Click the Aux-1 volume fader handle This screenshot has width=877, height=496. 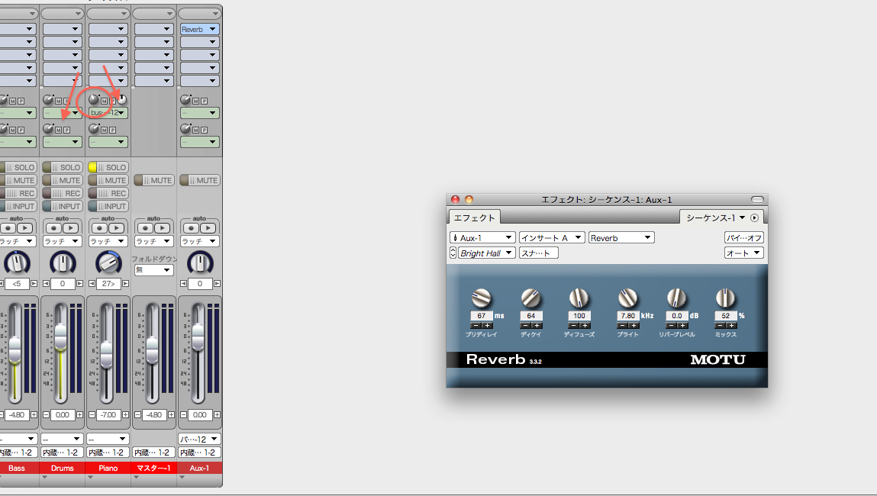coord(198,338)
